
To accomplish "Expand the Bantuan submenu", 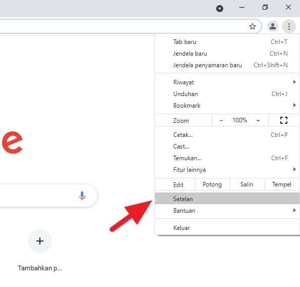I will point(227,210).
